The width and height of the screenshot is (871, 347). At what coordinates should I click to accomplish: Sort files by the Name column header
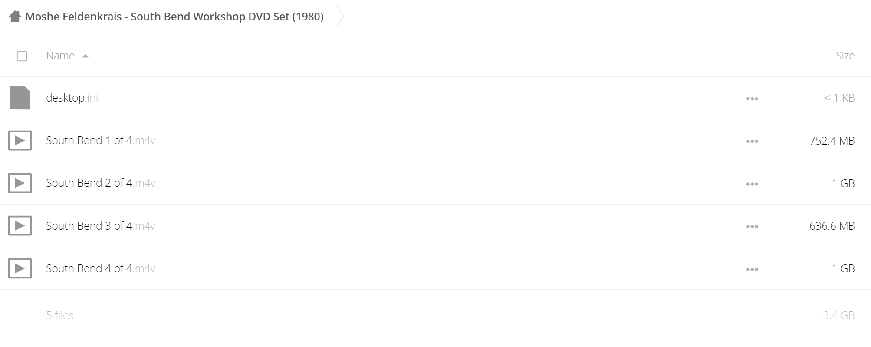point(60,56)
